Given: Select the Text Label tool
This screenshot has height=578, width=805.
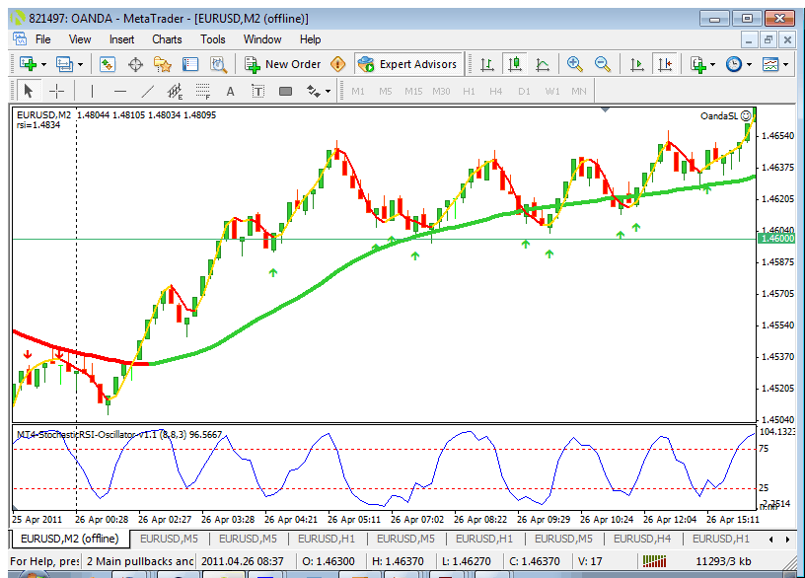Looking at the screenshot, I should pos(257,92).
